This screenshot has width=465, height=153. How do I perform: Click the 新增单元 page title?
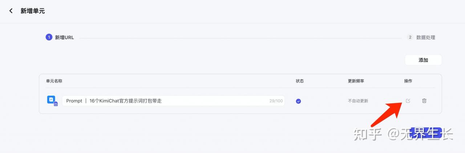point(33,11)
